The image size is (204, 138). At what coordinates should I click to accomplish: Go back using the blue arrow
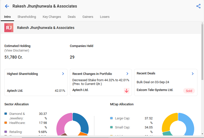[x=7, y=6]
